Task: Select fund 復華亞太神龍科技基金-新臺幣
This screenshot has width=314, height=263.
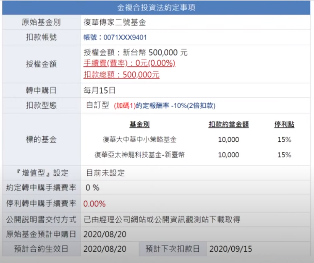Action: (x=139, y=155)
